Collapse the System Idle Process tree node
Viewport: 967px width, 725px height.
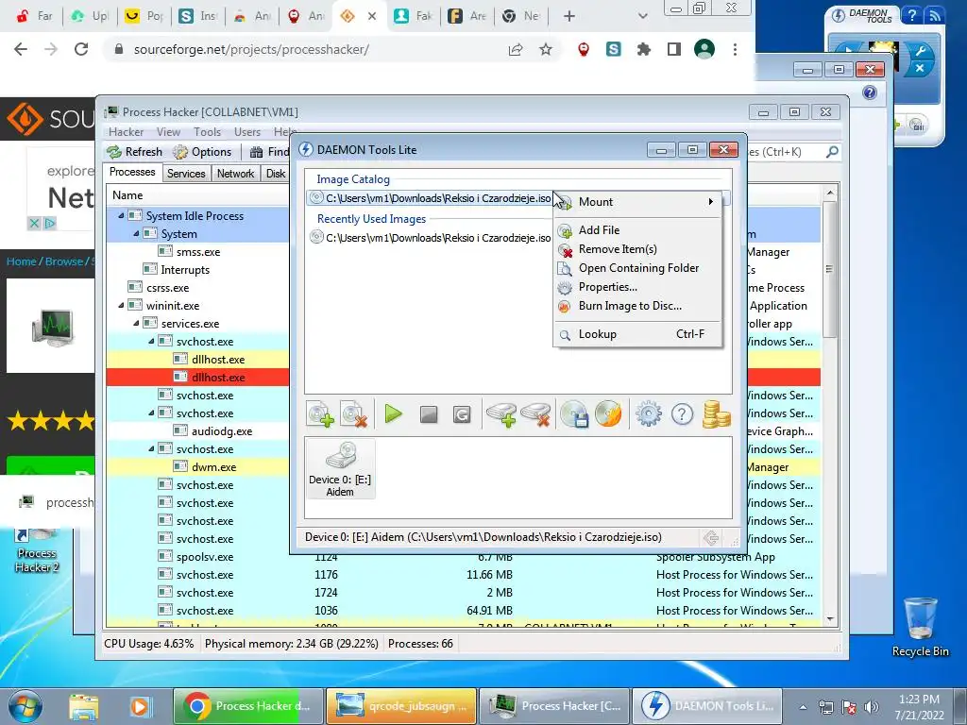pos(121,216)
